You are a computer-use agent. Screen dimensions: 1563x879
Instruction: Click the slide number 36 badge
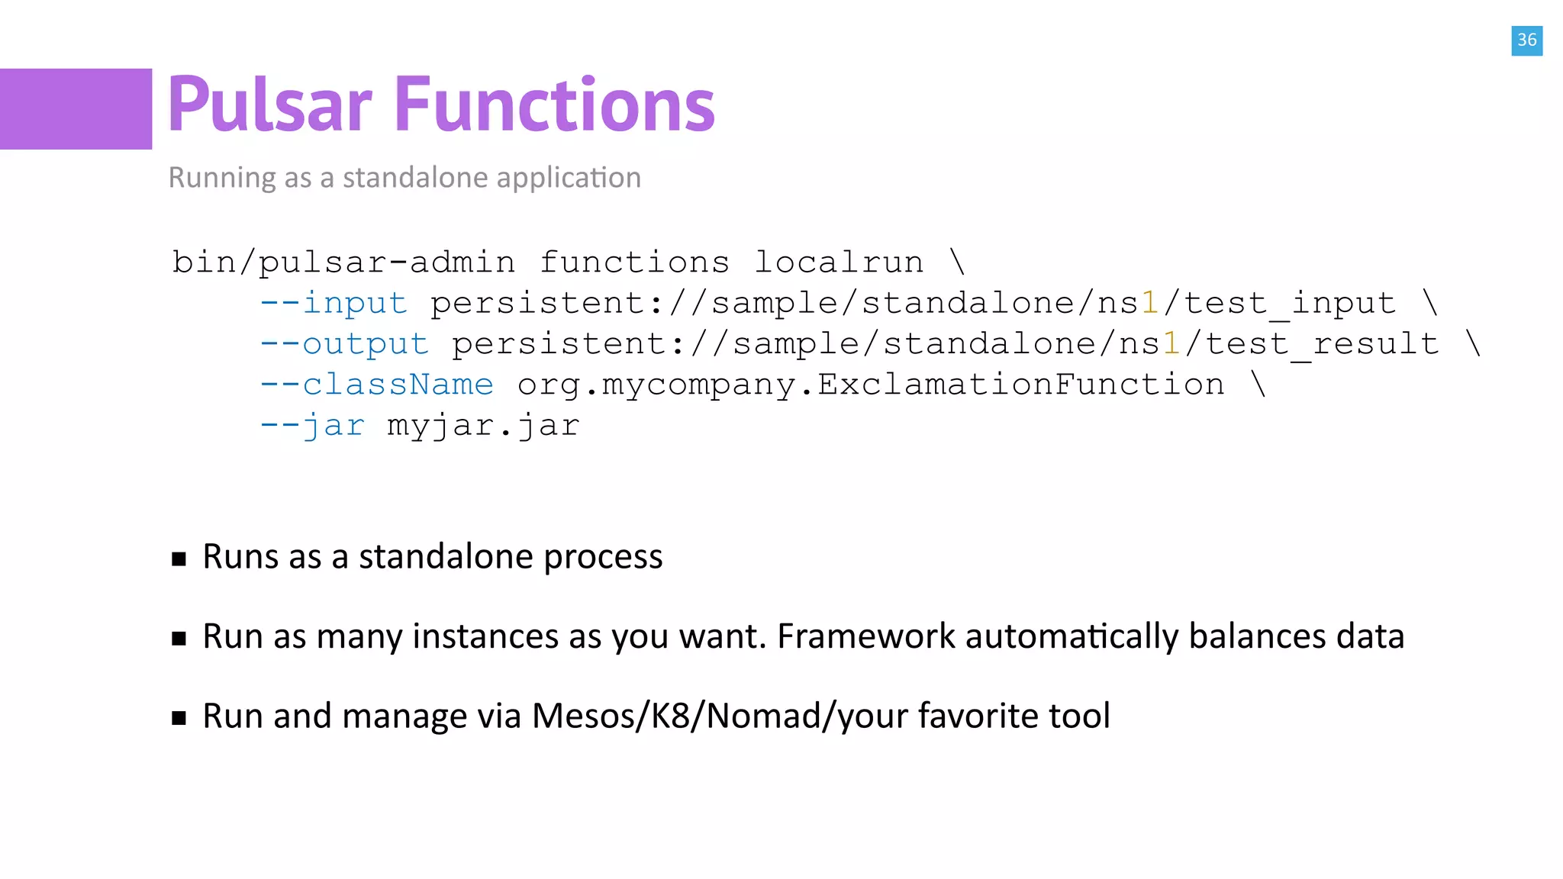[x=1526, y=40]
